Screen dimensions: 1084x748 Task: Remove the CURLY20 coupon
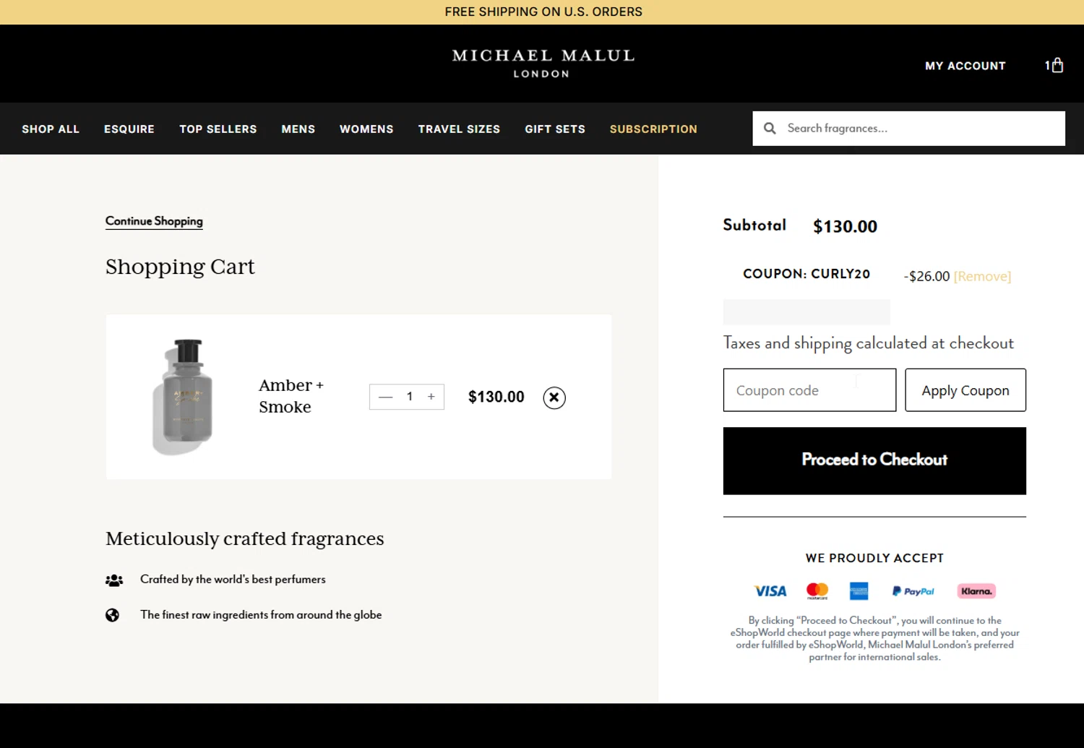(x=982, y=276)
